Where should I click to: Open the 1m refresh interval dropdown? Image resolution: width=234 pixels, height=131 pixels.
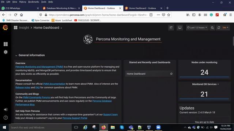tap(225, 28)
